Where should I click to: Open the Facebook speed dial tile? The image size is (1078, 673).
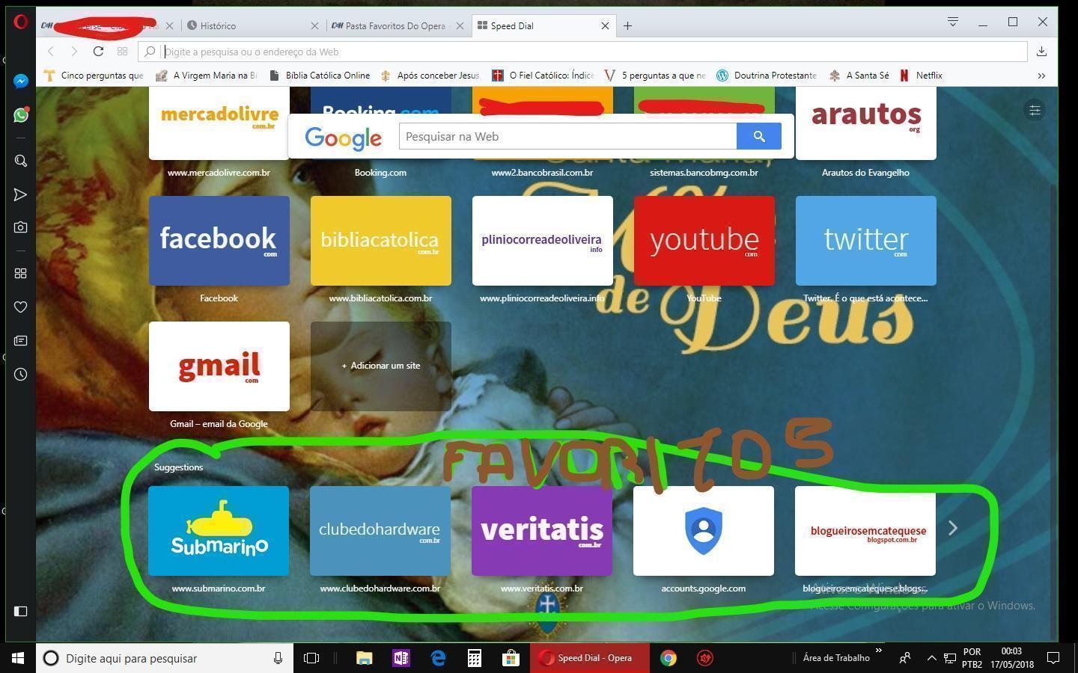click(x=219, y=241)
